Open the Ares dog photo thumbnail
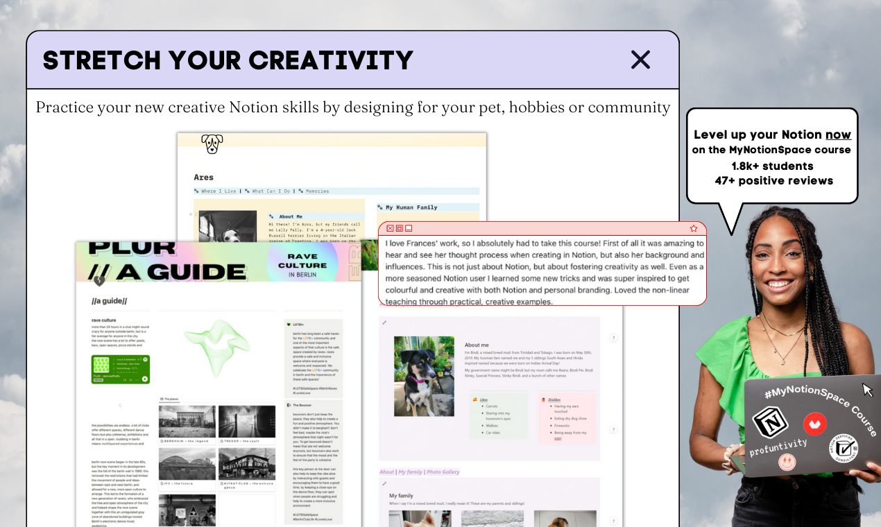The width and height of the screenshot is (881, 527). pyautogui.click(x=228, y=226)
